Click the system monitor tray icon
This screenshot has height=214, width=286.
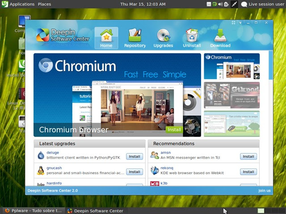[214, 4]
